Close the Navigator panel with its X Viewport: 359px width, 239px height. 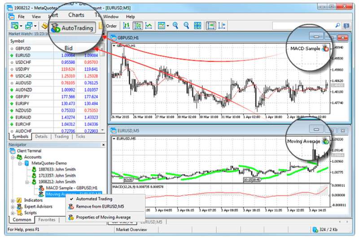(104, 145)
